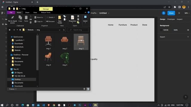Bookmark this page with the star icon

pyautogui.click(x=169, y=7)
